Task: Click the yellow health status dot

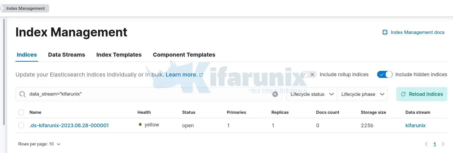Action: point(140,125)
